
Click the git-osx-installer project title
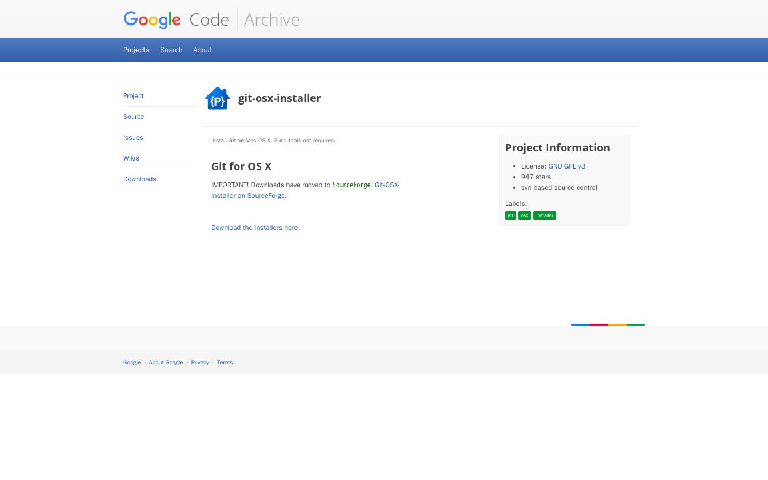point(279,98)
